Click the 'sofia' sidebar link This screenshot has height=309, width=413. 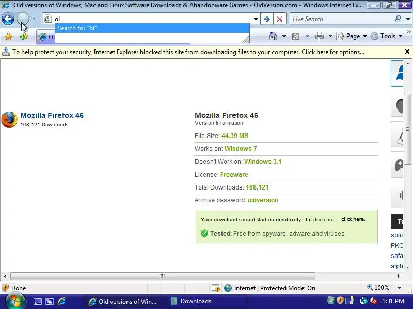coord(397,235)
